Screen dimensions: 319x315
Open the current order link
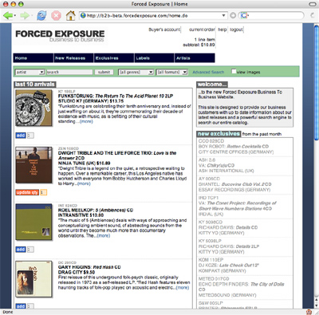coord(202,30)
